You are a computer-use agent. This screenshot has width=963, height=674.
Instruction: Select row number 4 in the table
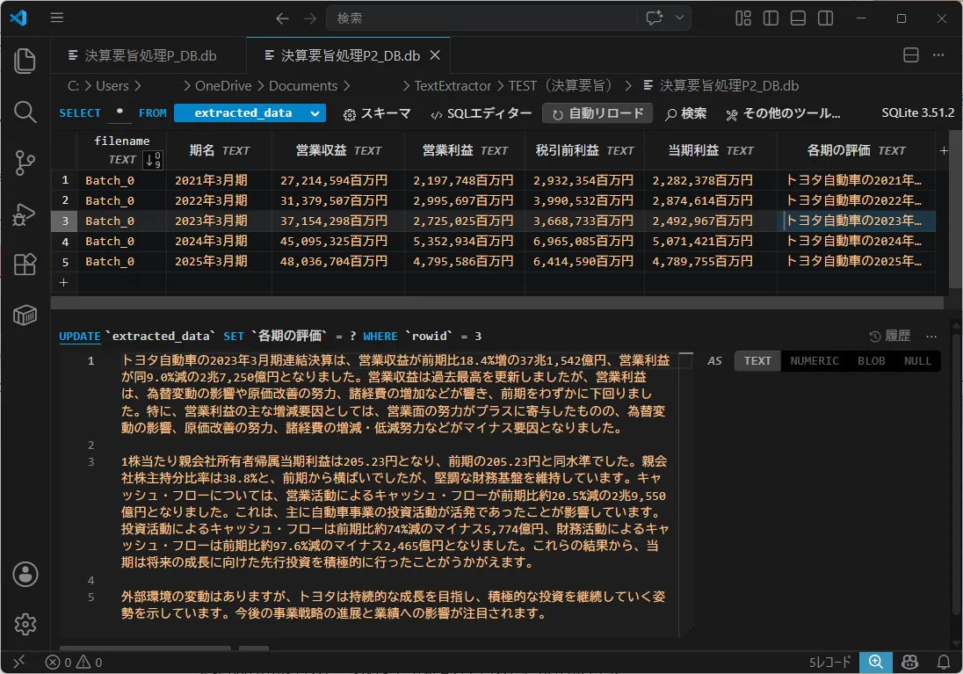click(64, 242)
